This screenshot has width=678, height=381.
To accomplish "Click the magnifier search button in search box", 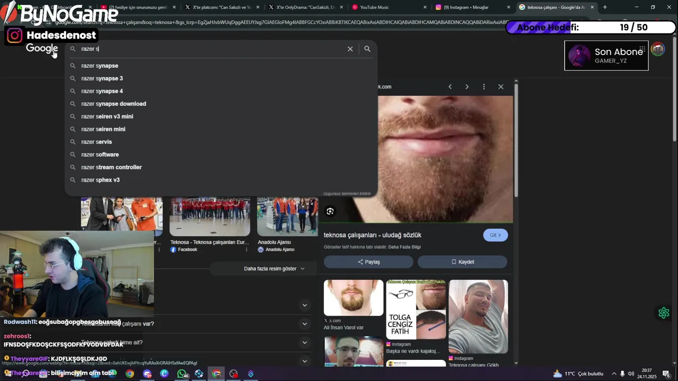I will [367, 49].
